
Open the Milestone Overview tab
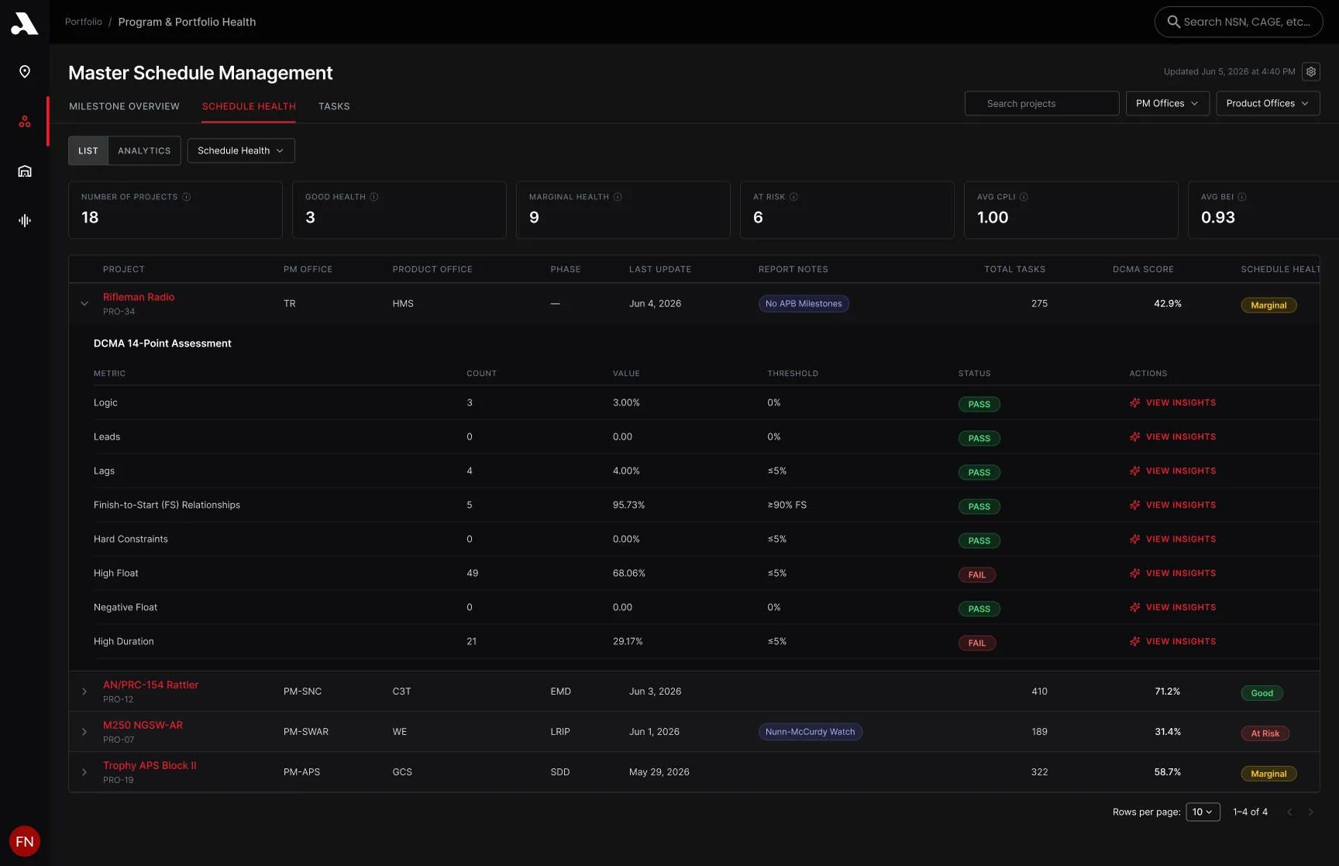coord(124,106)
